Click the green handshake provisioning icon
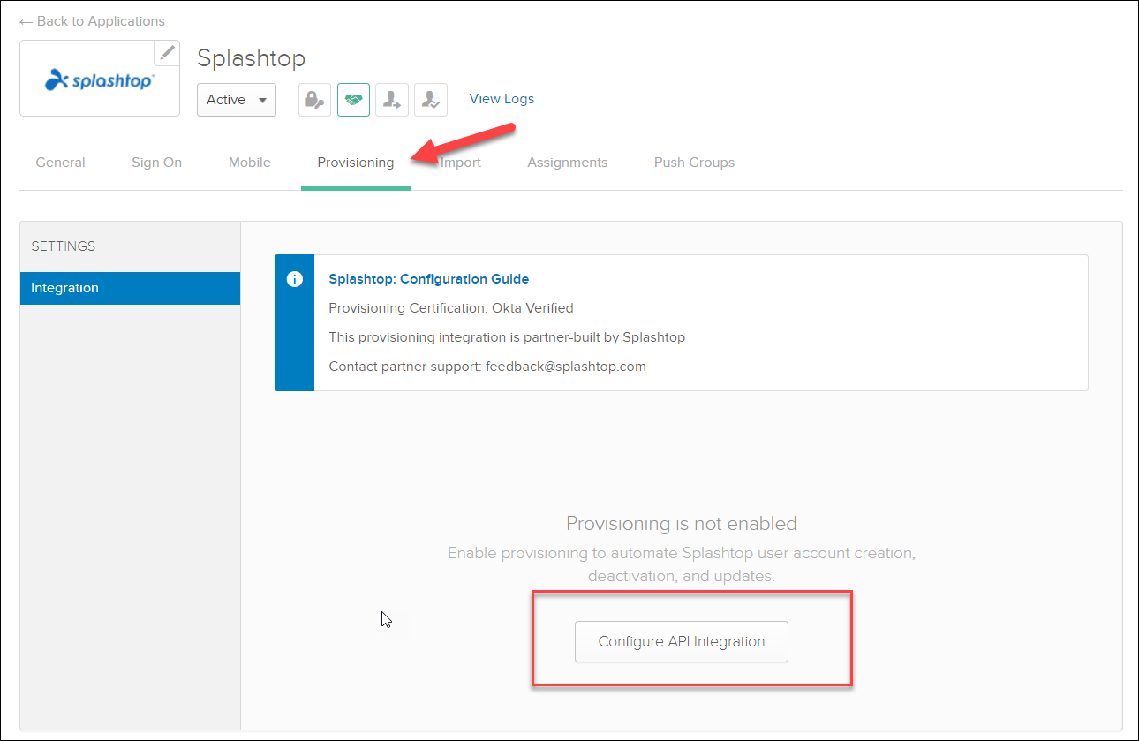This screenshot has height=741, width=1139. (353, 99)
